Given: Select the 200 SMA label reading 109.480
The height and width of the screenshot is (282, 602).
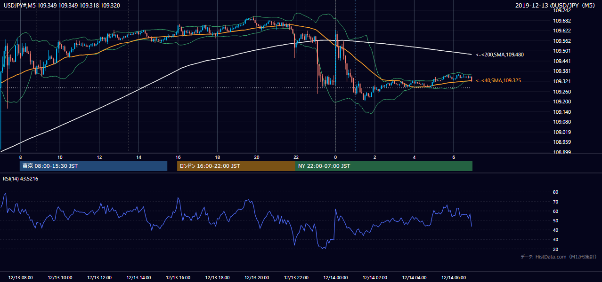Looking at the screenshot, I should click(x=500, y=55).
